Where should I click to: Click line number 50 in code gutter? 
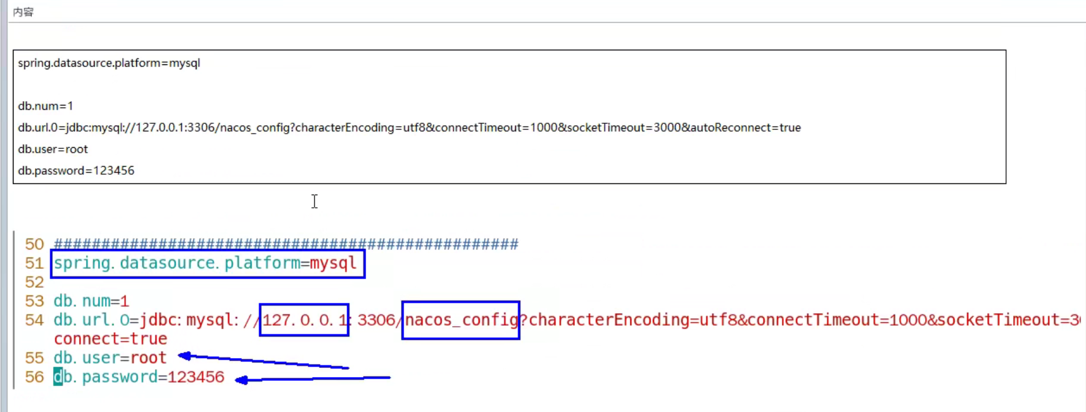pos(34,244)
